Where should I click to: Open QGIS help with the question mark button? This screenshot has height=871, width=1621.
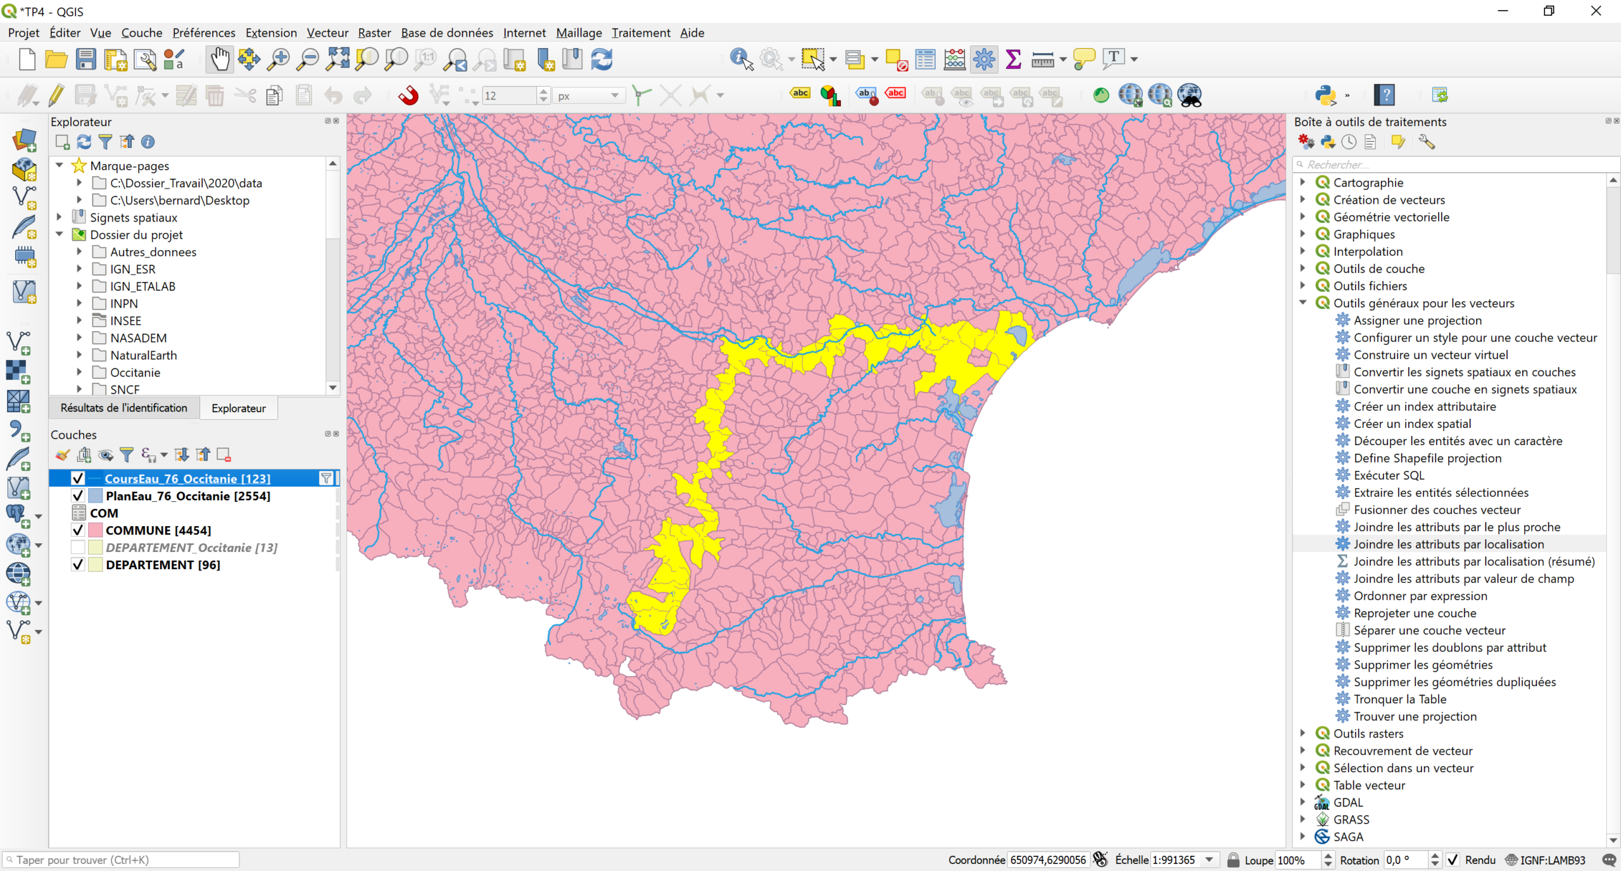click(1385, 94)
